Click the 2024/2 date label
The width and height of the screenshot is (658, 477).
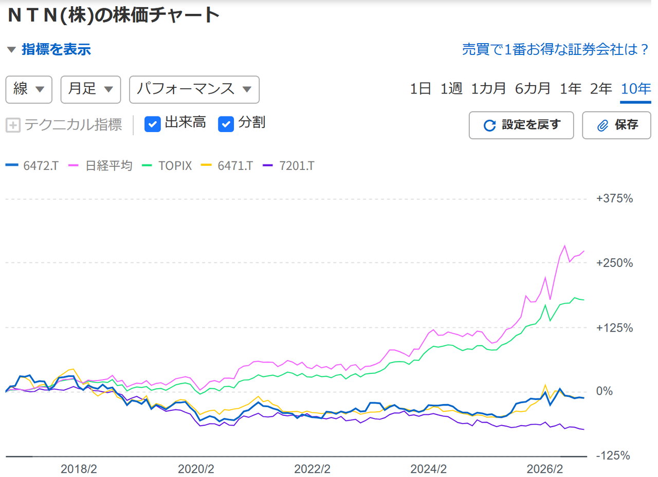pyautogui.click(x=429, y=469)
